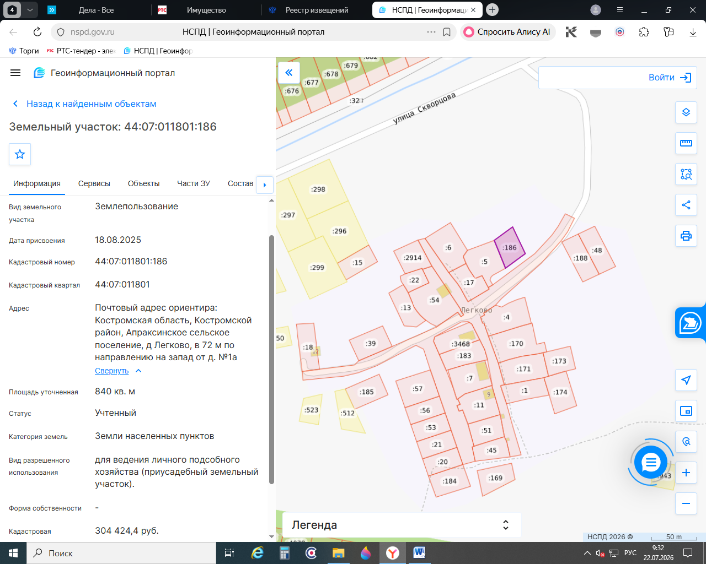Image resolution: width=706 pixels, height=564 pixels.
Task: Click the map object search tool
Action: (x=686, y=442)
